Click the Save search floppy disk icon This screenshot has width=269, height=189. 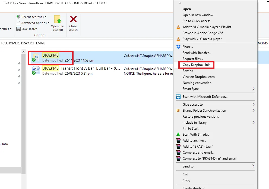[18, 29]
